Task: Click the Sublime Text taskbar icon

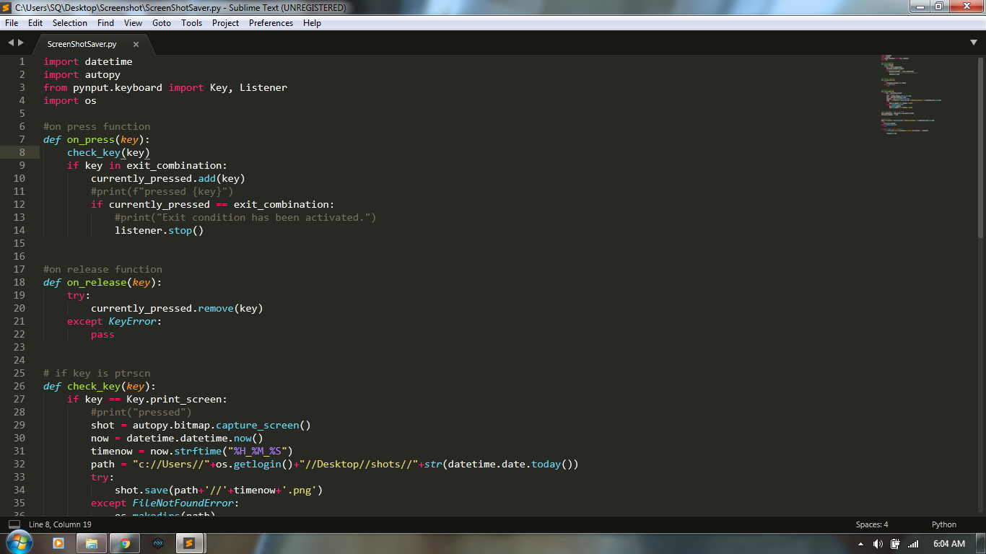Action: [x=189, y=543]
